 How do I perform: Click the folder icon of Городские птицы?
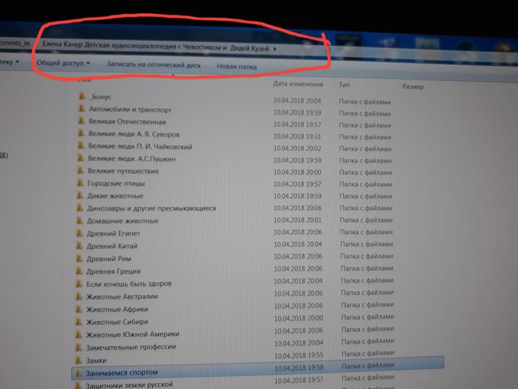tap(80, 183)
